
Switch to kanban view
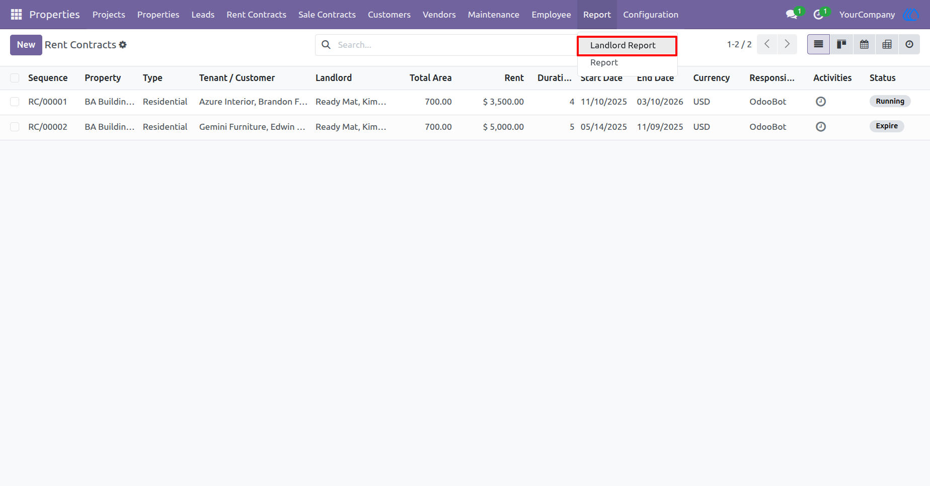pos(841,44)
